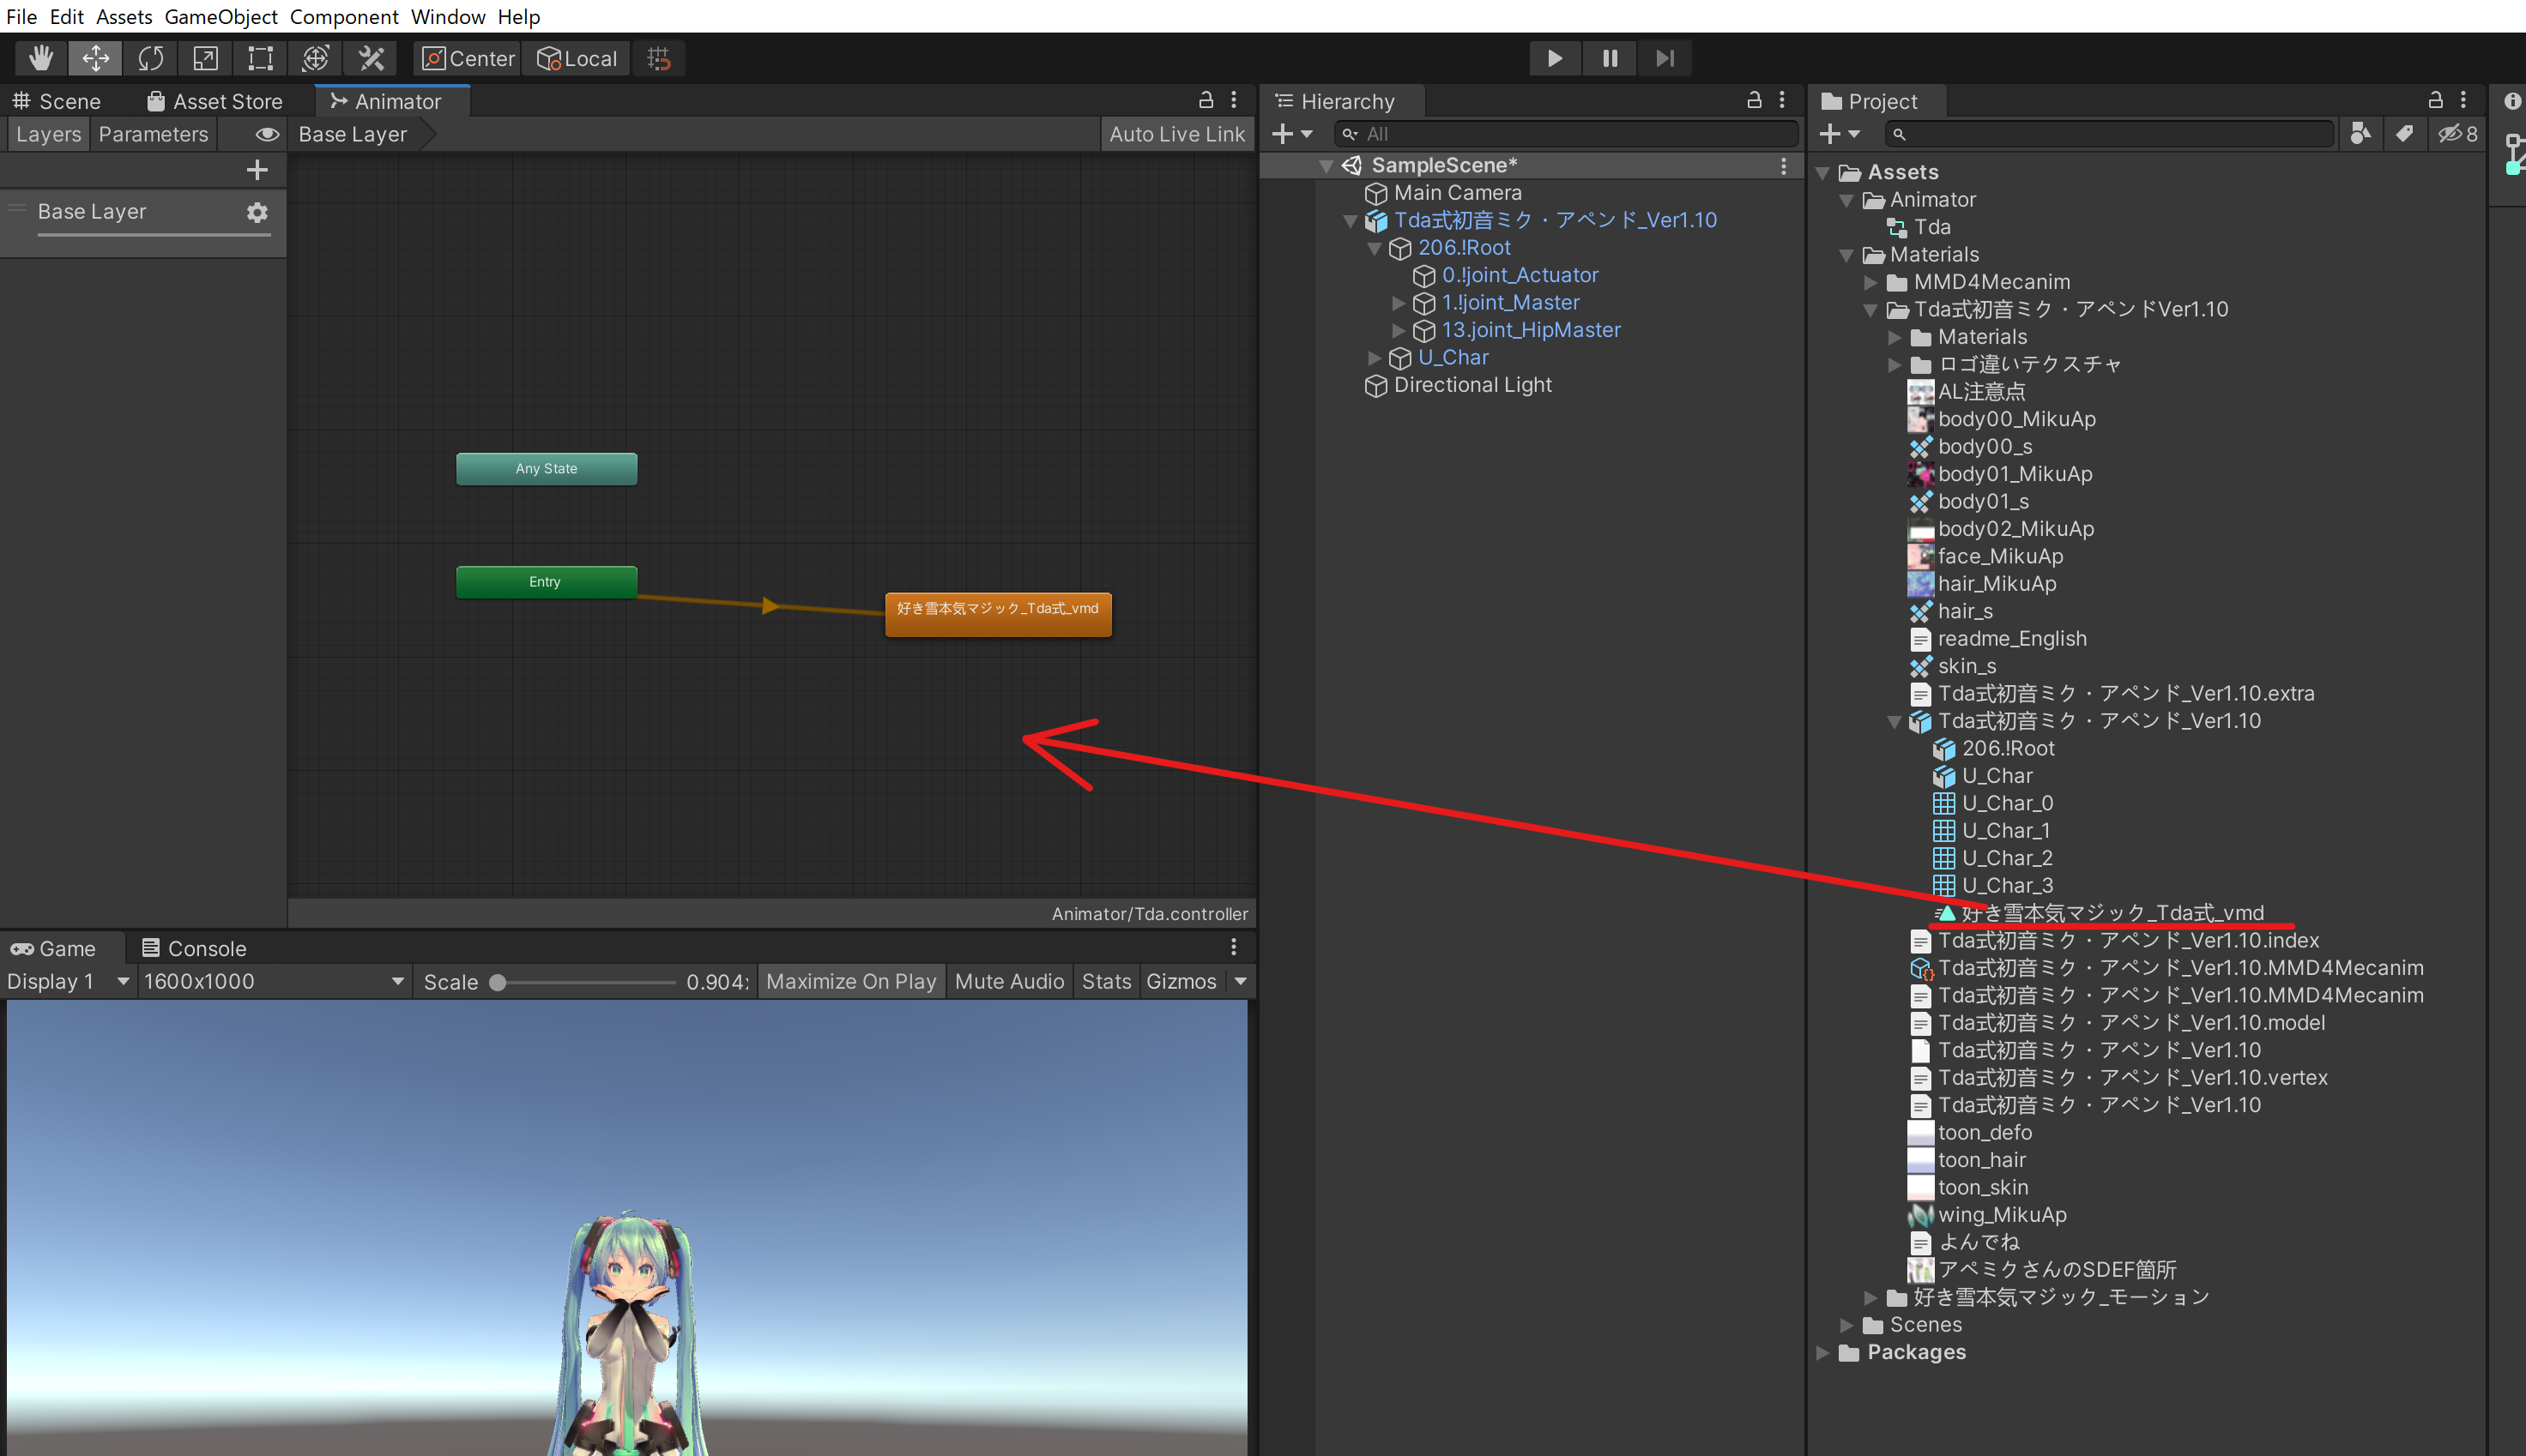Screen dimensions: 2526x1456
Task: Toggle the grid snapping icon
Action: coord(658,58)
